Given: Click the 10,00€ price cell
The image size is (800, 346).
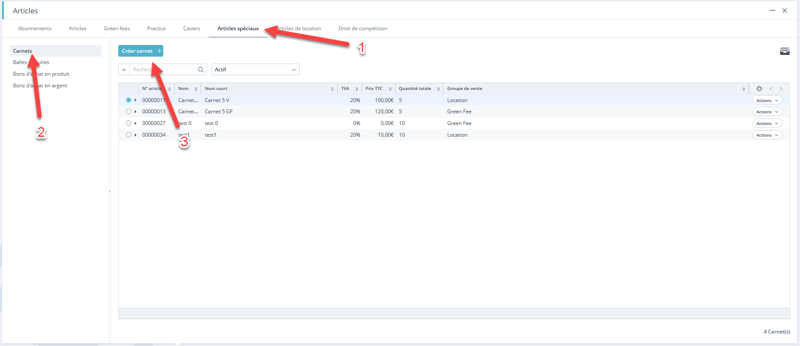Looking at the screenshot, I should [385, 135].
